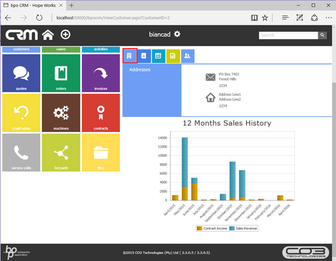Image resolution: width=336 pixels, height=261 pixels.
Task: Click the physical address house icon
Action: tap(211, 97)
